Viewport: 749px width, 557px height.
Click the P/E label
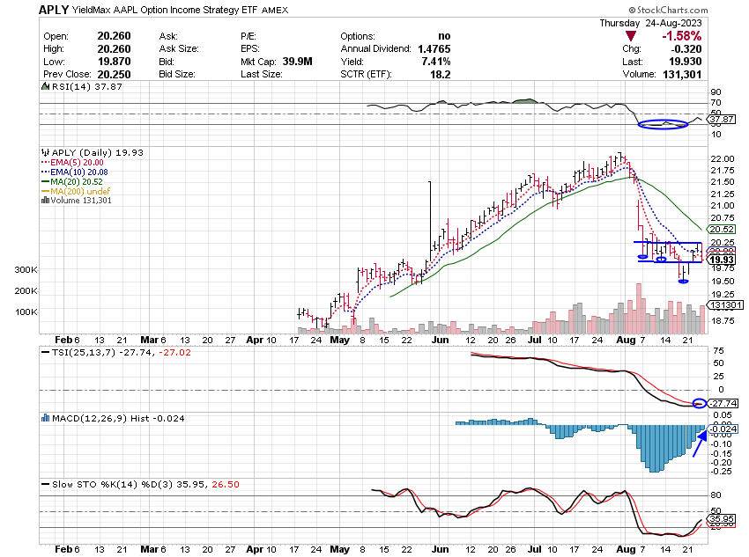[248, 36]
